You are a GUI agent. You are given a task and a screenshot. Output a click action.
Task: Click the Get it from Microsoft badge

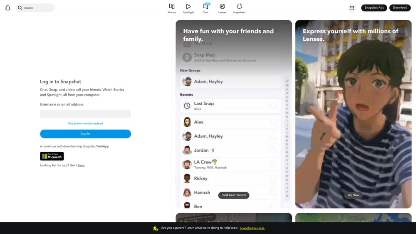[x=52, y=156]
